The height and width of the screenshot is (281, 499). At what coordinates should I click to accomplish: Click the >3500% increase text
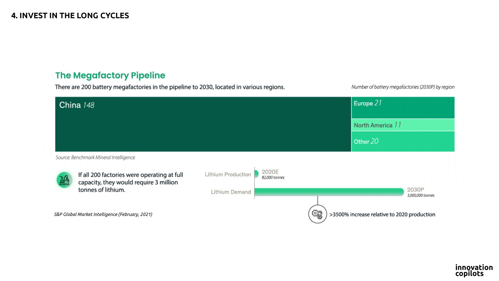382,214
